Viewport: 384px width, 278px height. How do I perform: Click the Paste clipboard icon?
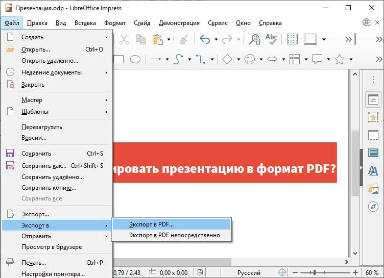click(x=157, y=39)
